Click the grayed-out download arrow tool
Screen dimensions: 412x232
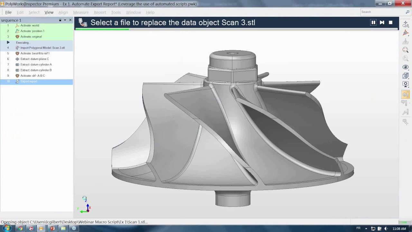[406, 41]
